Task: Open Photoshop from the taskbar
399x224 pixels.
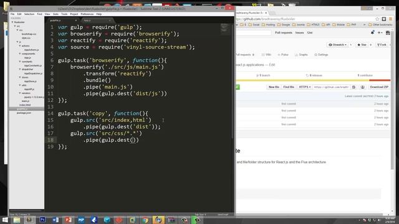Action: [42, 220]
